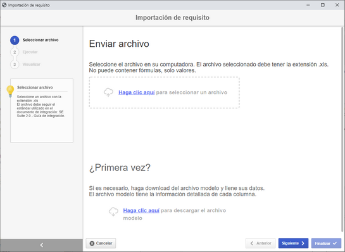
Task: Select the Visualizar step label
Action: coord(31,65)
